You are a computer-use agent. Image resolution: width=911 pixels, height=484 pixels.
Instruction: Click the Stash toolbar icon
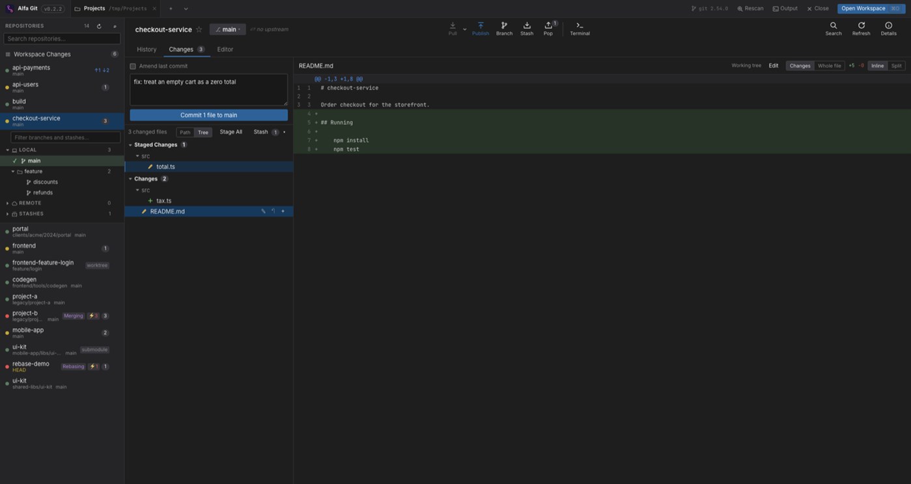click(x=527, y=29)
